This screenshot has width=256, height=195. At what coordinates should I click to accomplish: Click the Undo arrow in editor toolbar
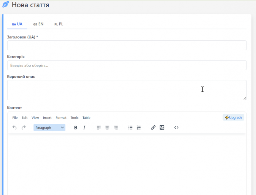click(x=14, y=128)
